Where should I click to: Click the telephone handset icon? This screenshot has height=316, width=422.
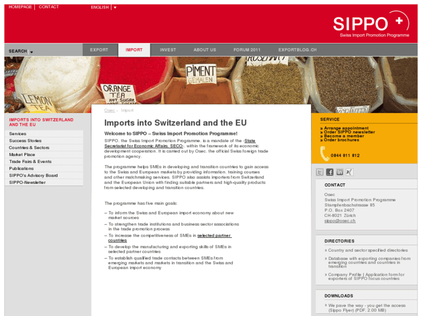324,154
